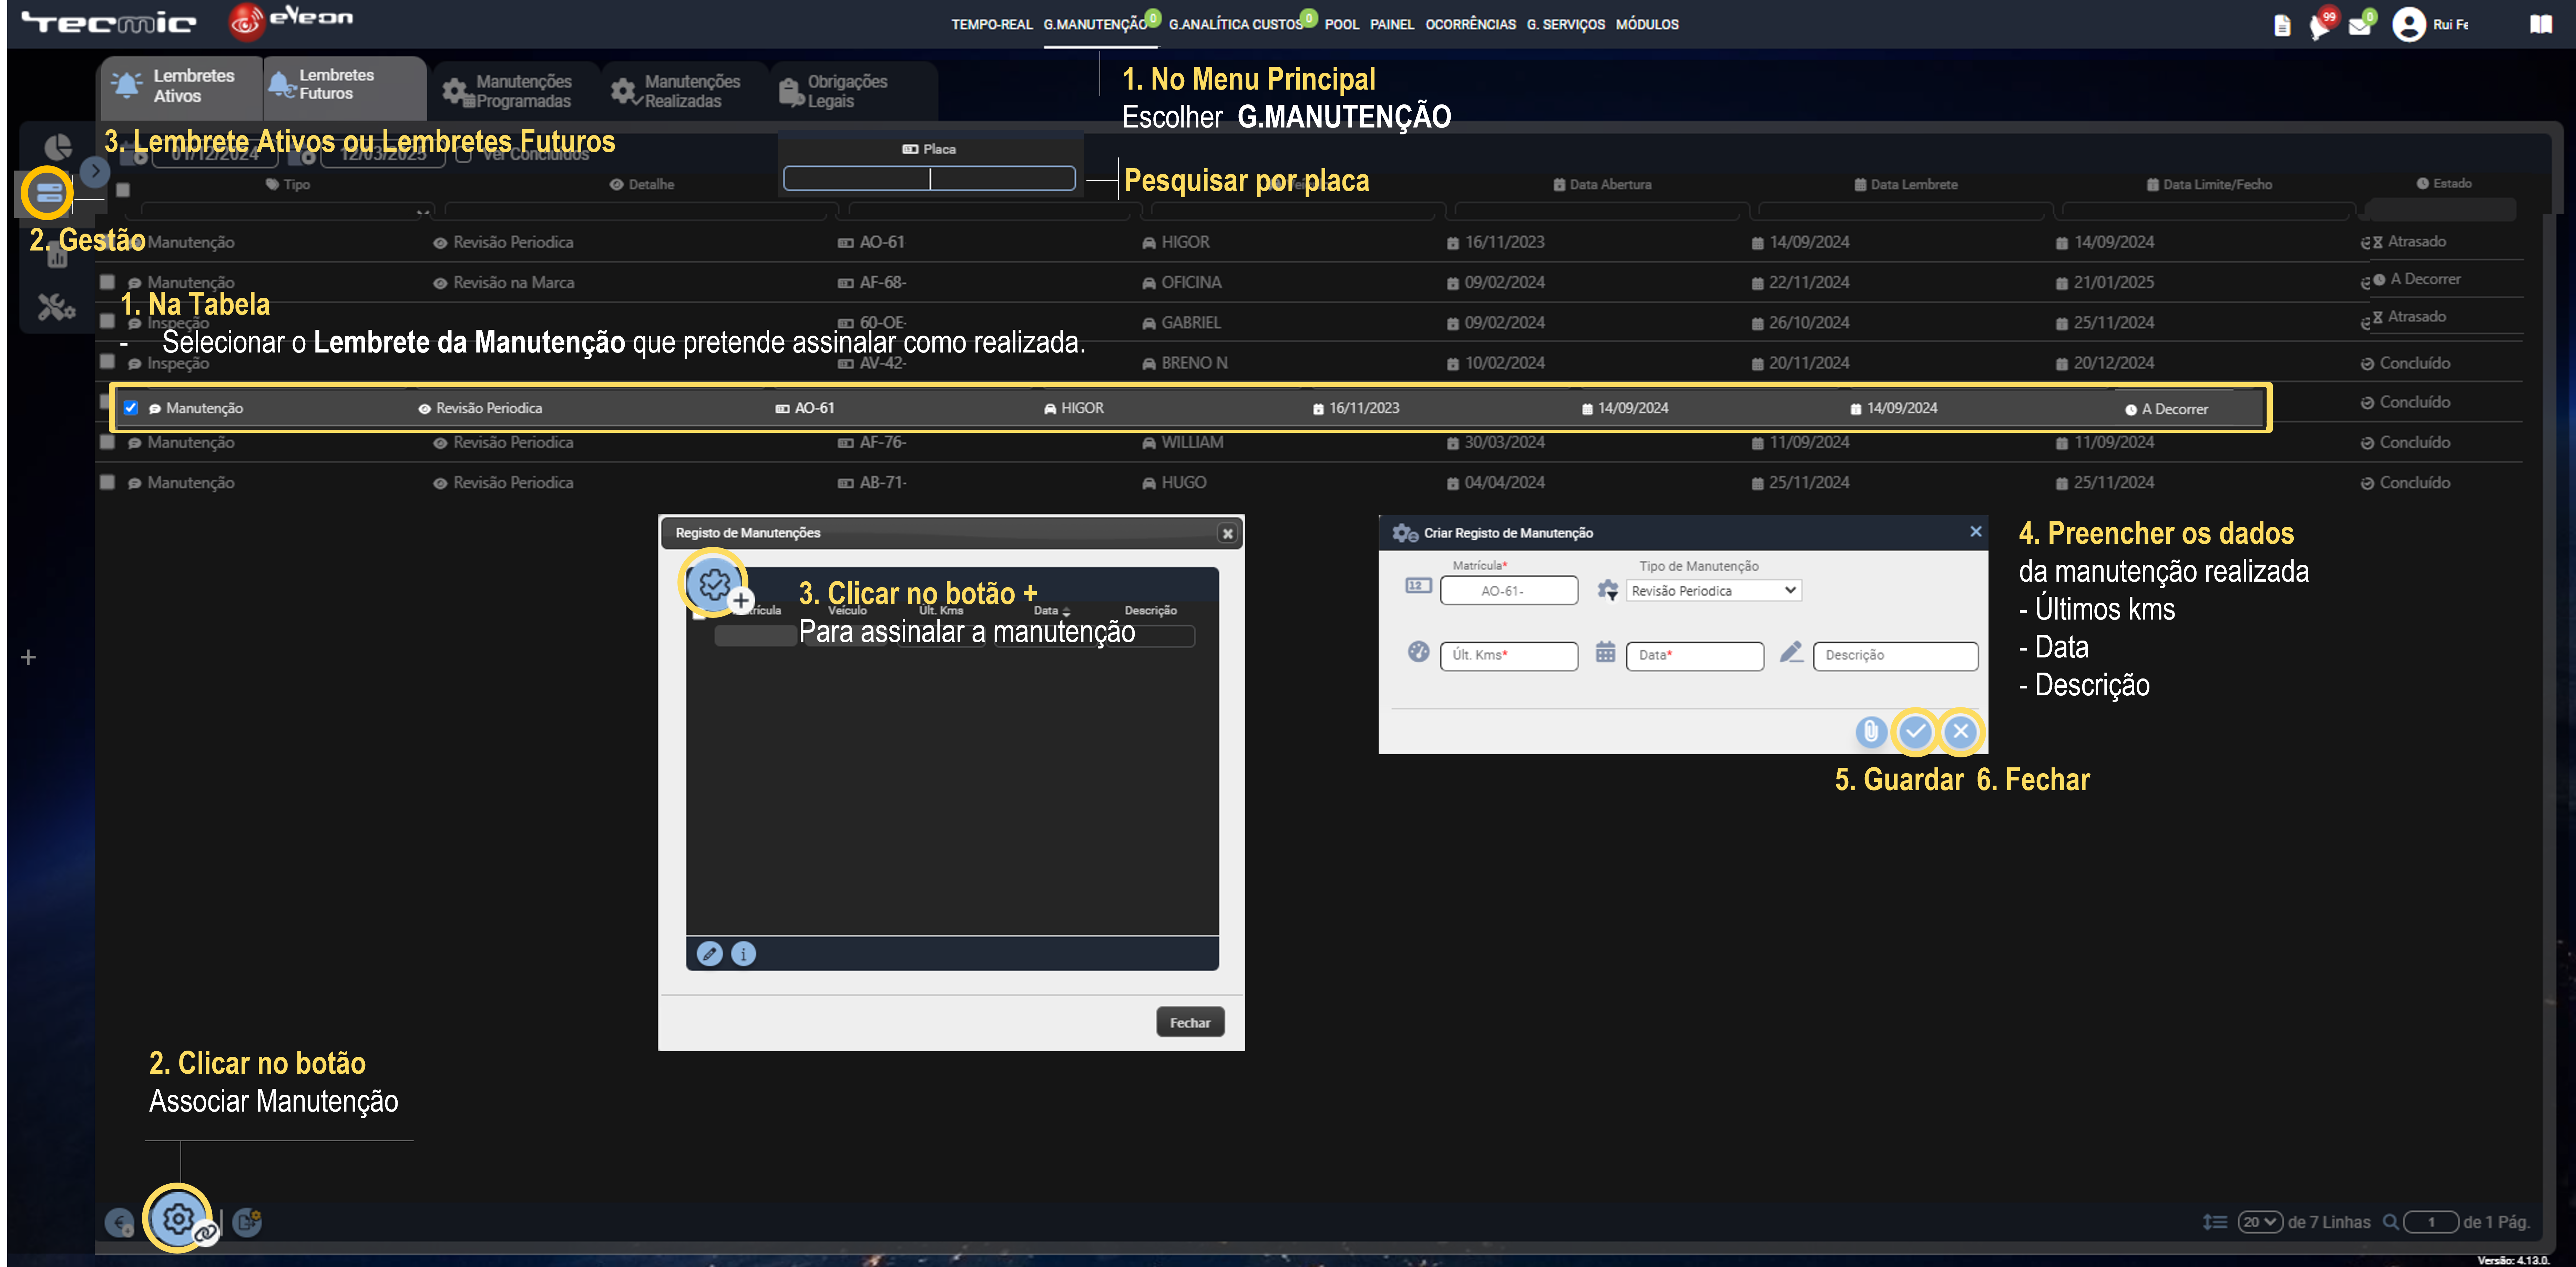The width and height of the screenshot is (2576, 1267).
Task: Toggle the select-all checkbox in table header
Action: click(x=123, y=190)
